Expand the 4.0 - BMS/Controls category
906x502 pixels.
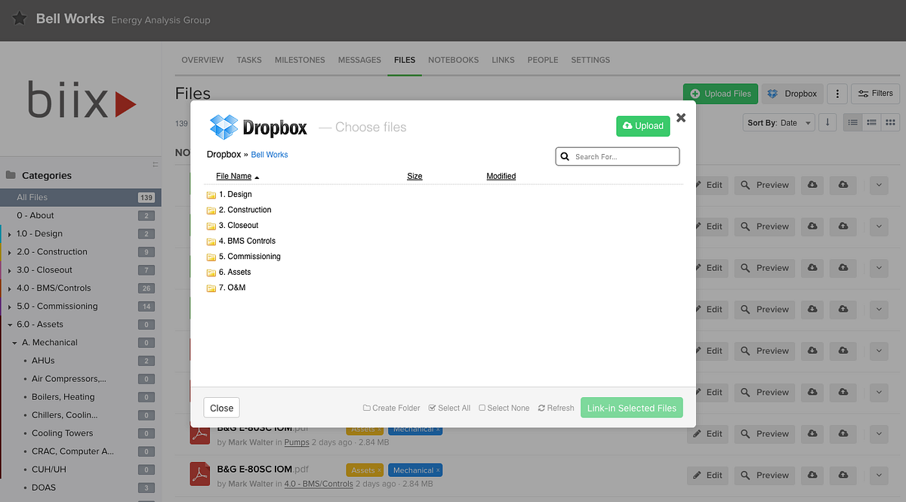click(9, 288)
